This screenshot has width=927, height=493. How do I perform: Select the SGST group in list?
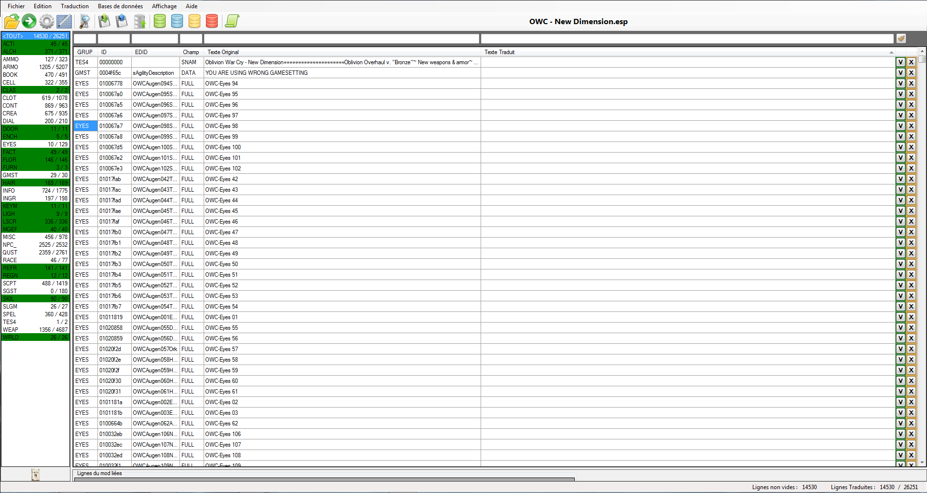click(x=35, y=291)
